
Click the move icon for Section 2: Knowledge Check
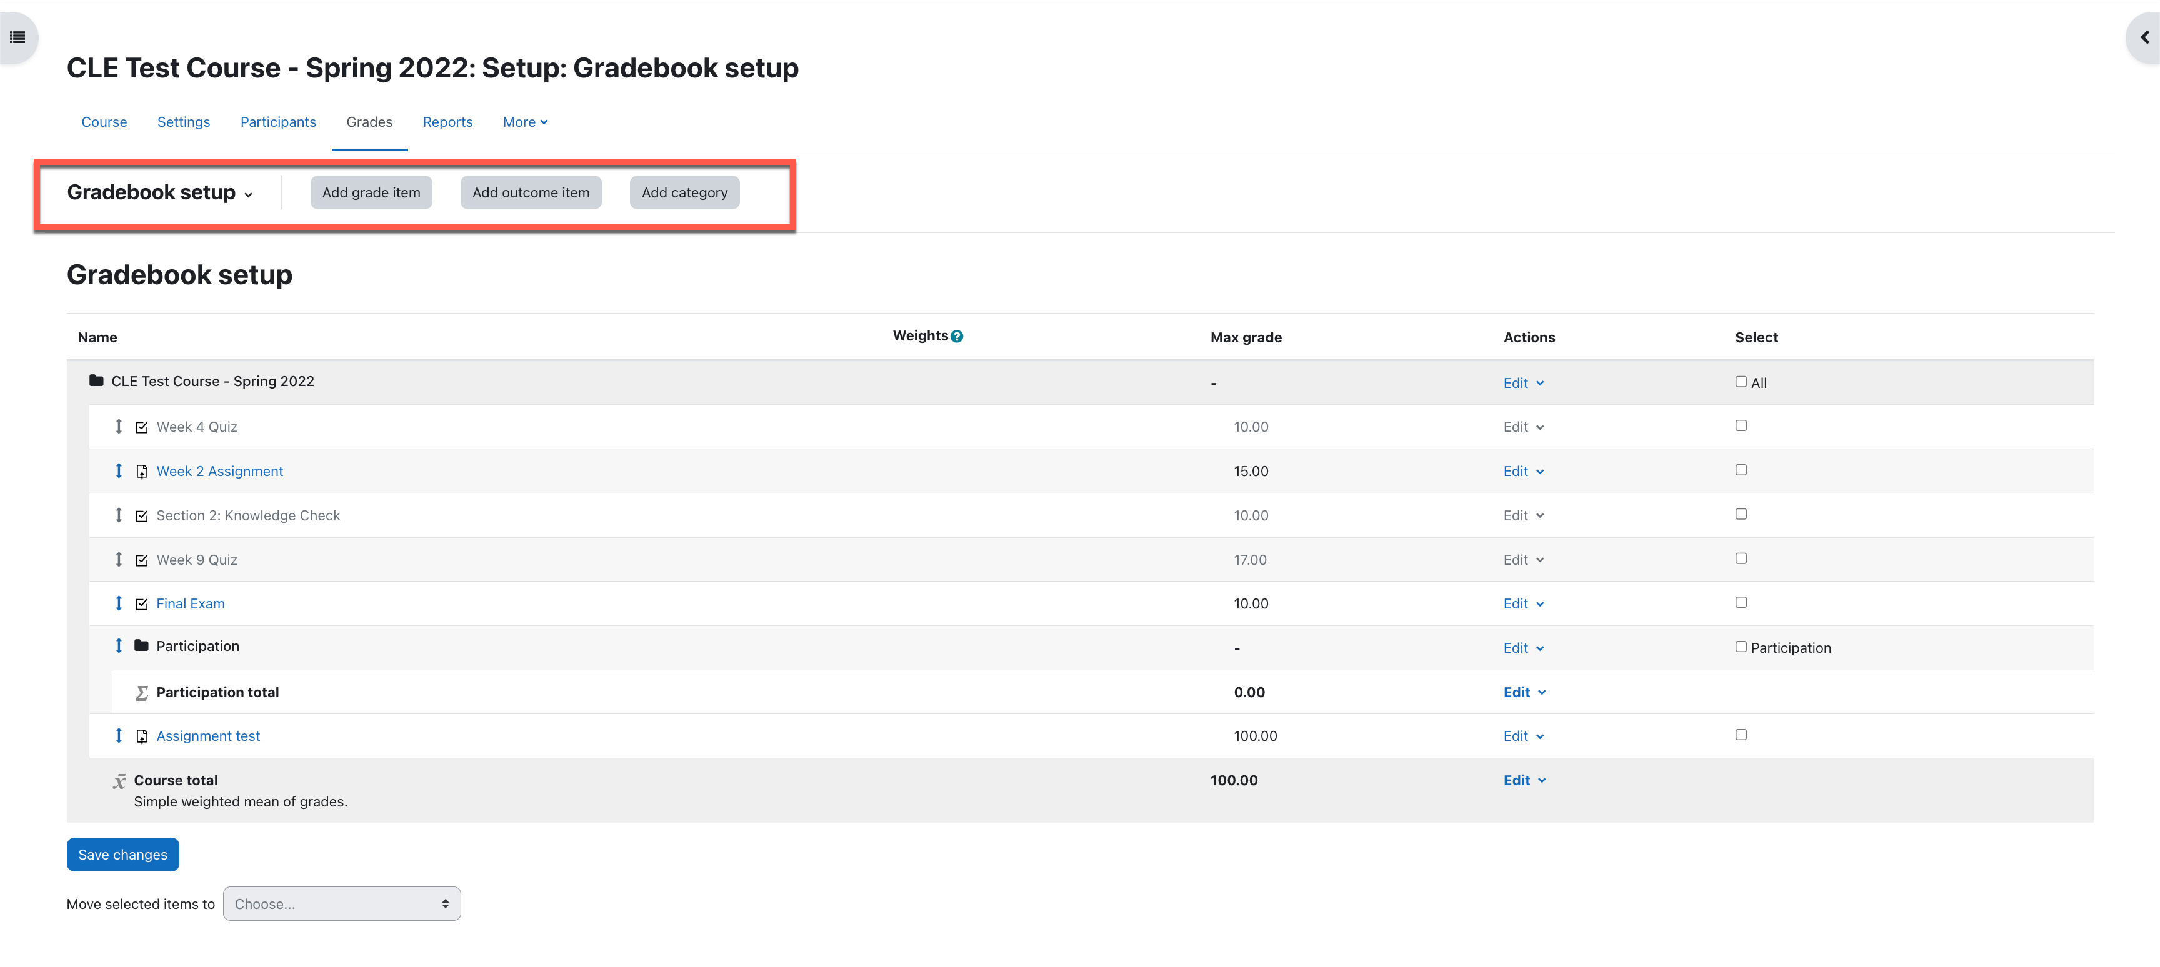click(119, 515)
